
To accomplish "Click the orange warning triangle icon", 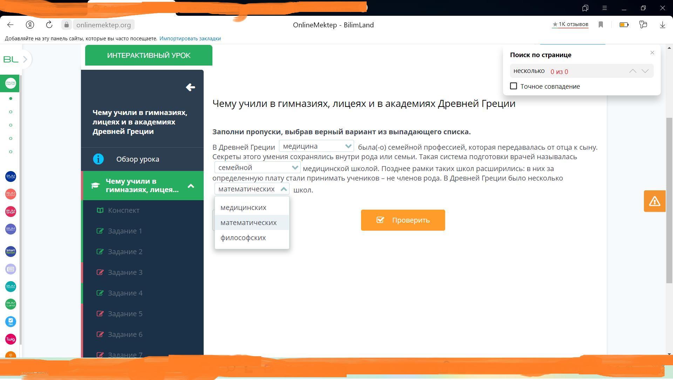I will 654,201.
